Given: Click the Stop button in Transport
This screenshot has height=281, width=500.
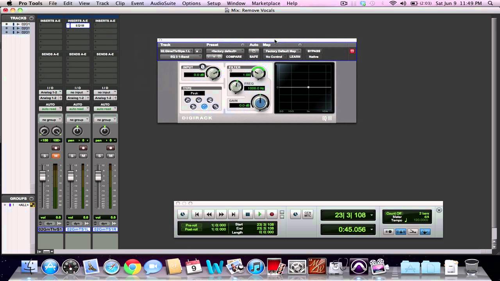Looking at the screenshot, I should point(248,214).
